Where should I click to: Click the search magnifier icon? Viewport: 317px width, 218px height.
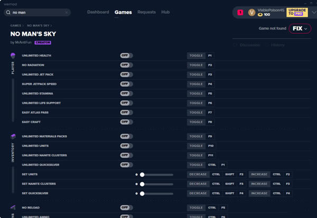coord(7,12)
